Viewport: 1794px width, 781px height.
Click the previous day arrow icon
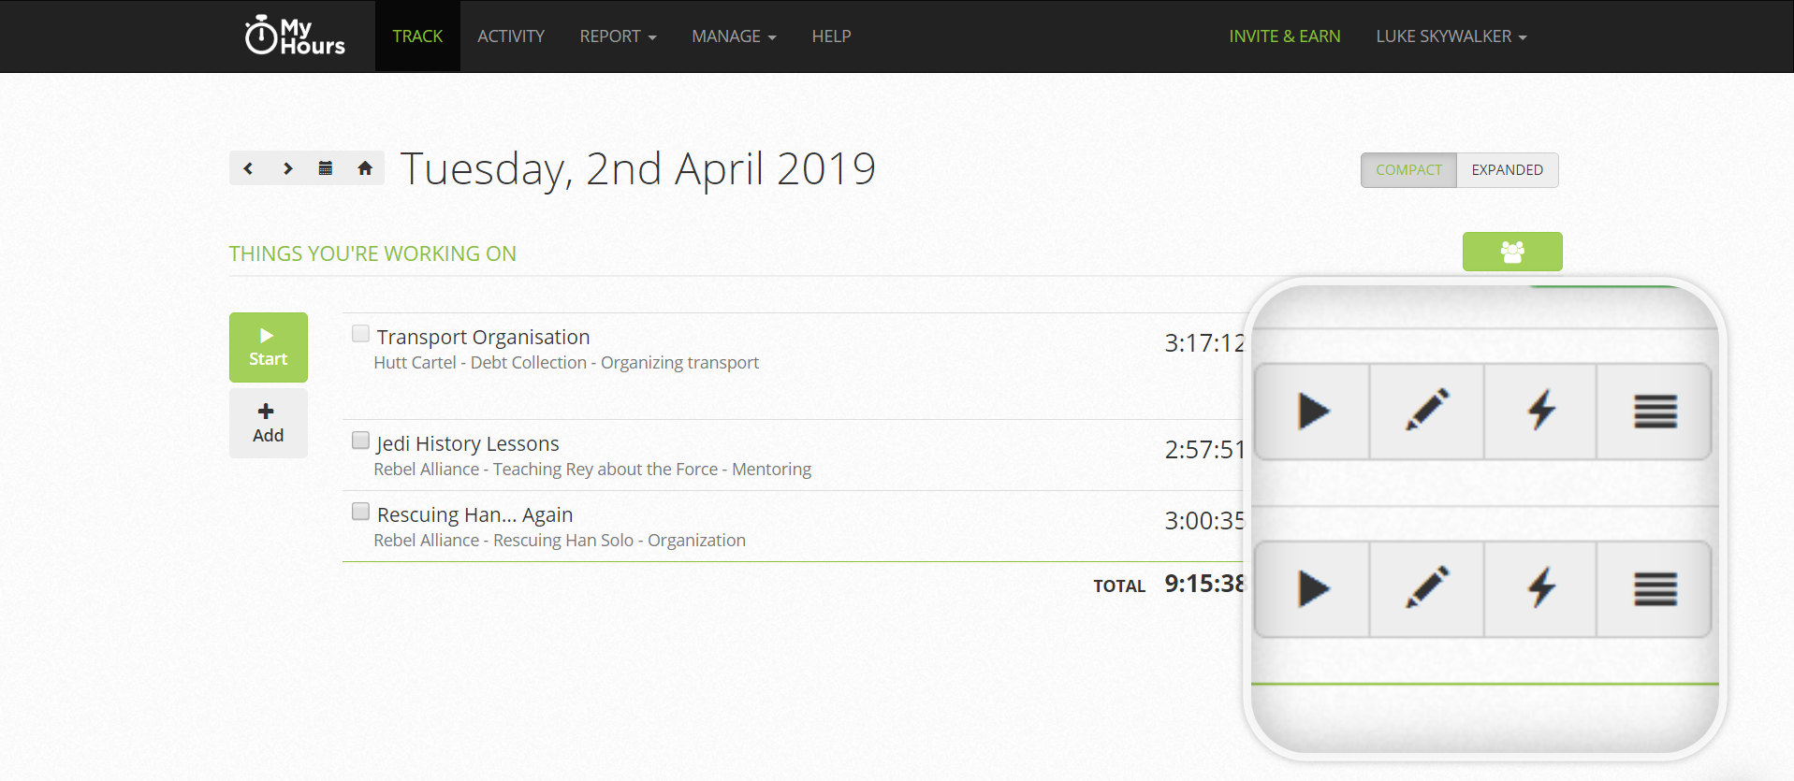coord(248,168)
